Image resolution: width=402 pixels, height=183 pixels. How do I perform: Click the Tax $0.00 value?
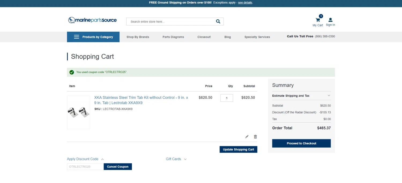click(x=327, y=119)
